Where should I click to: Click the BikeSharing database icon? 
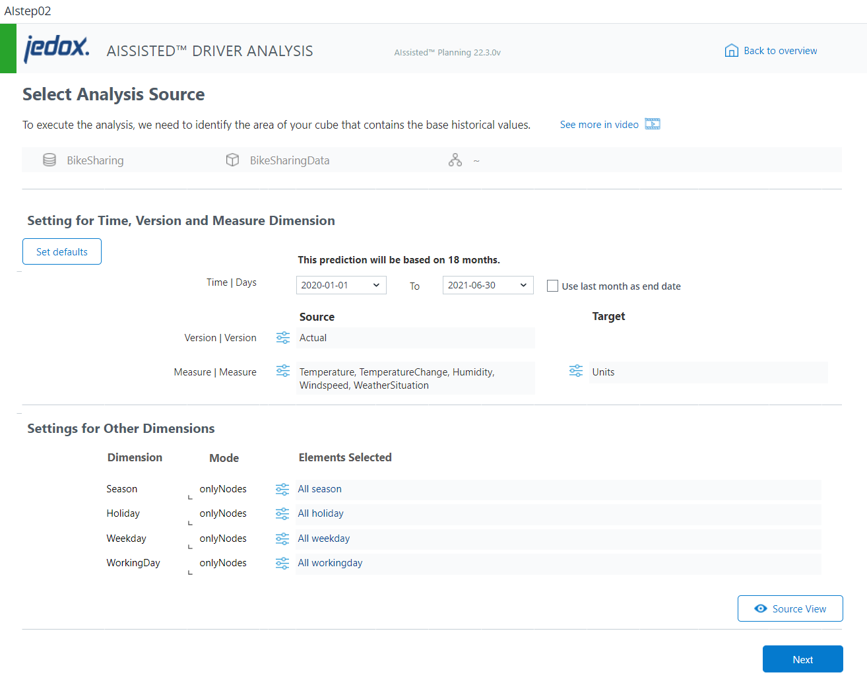click(49, 160)
